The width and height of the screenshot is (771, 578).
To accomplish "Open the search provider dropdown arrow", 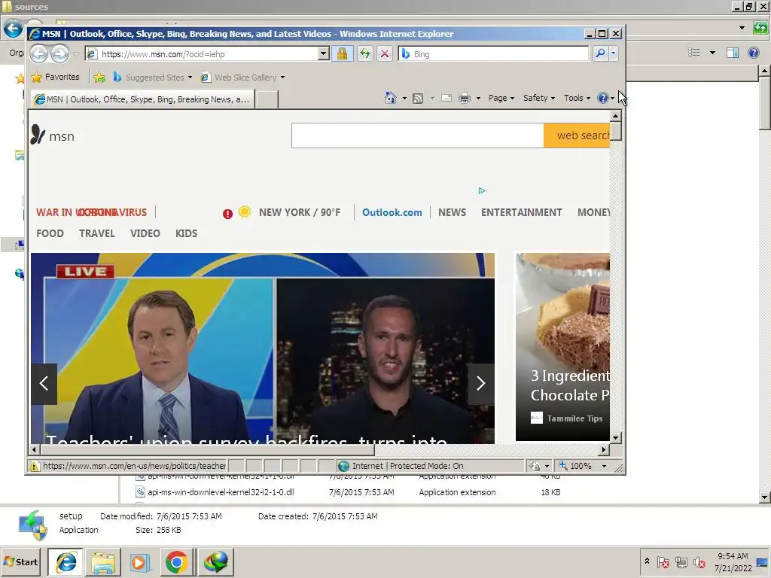I will (x=613, y=53).
